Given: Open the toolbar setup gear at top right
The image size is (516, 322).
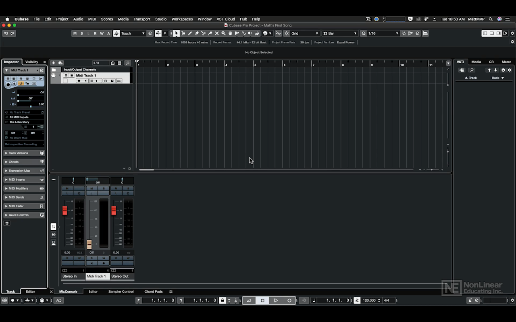Looking at the screenshot, I should tap(513, 33).
